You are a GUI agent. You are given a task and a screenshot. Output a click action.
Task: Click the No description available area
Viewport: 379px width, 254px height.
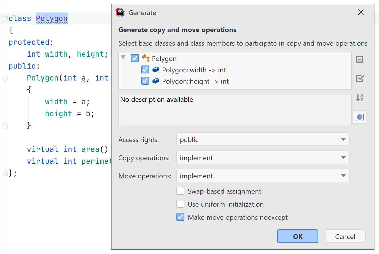coord(235,110)
